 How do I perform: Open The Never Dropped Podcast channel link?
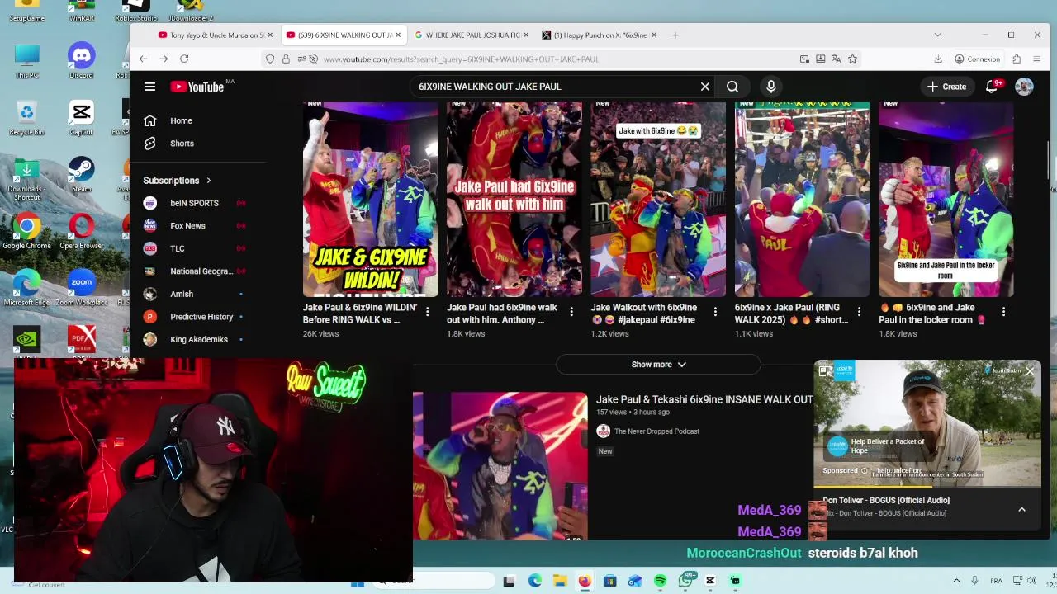pos(656,431)
